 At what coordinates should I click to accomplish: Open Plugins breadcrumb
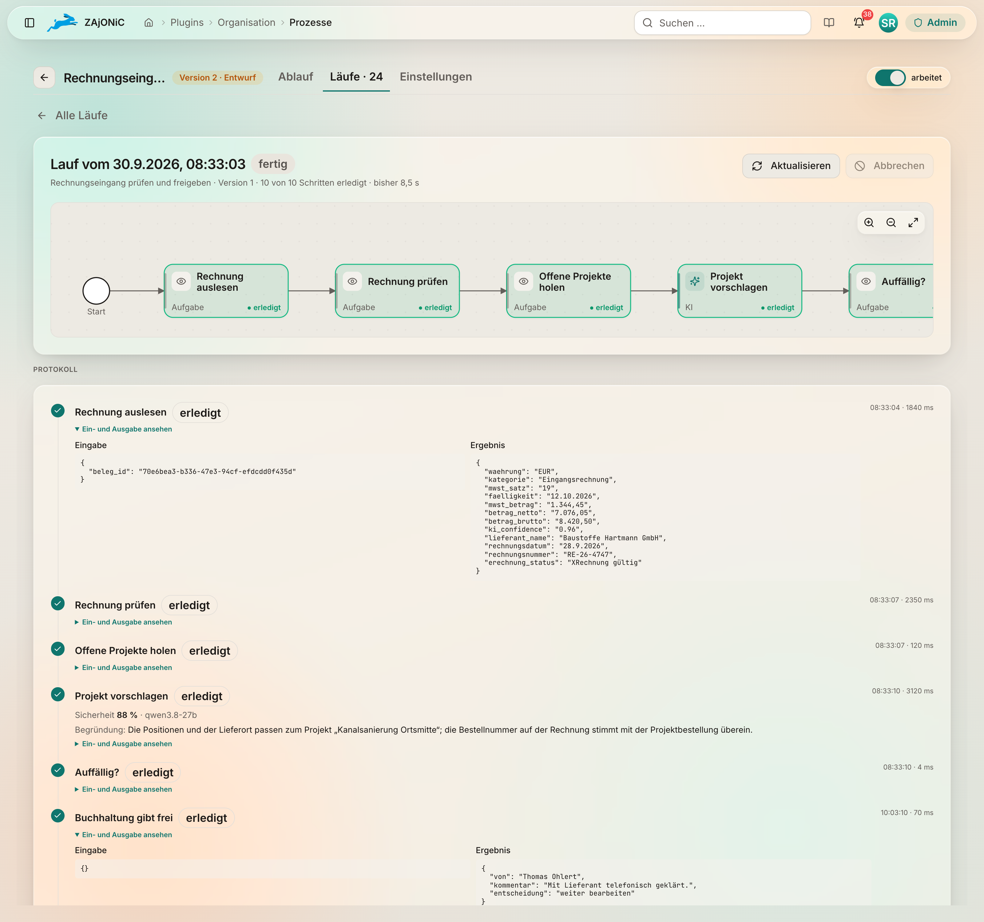click(x=187, y=23)
